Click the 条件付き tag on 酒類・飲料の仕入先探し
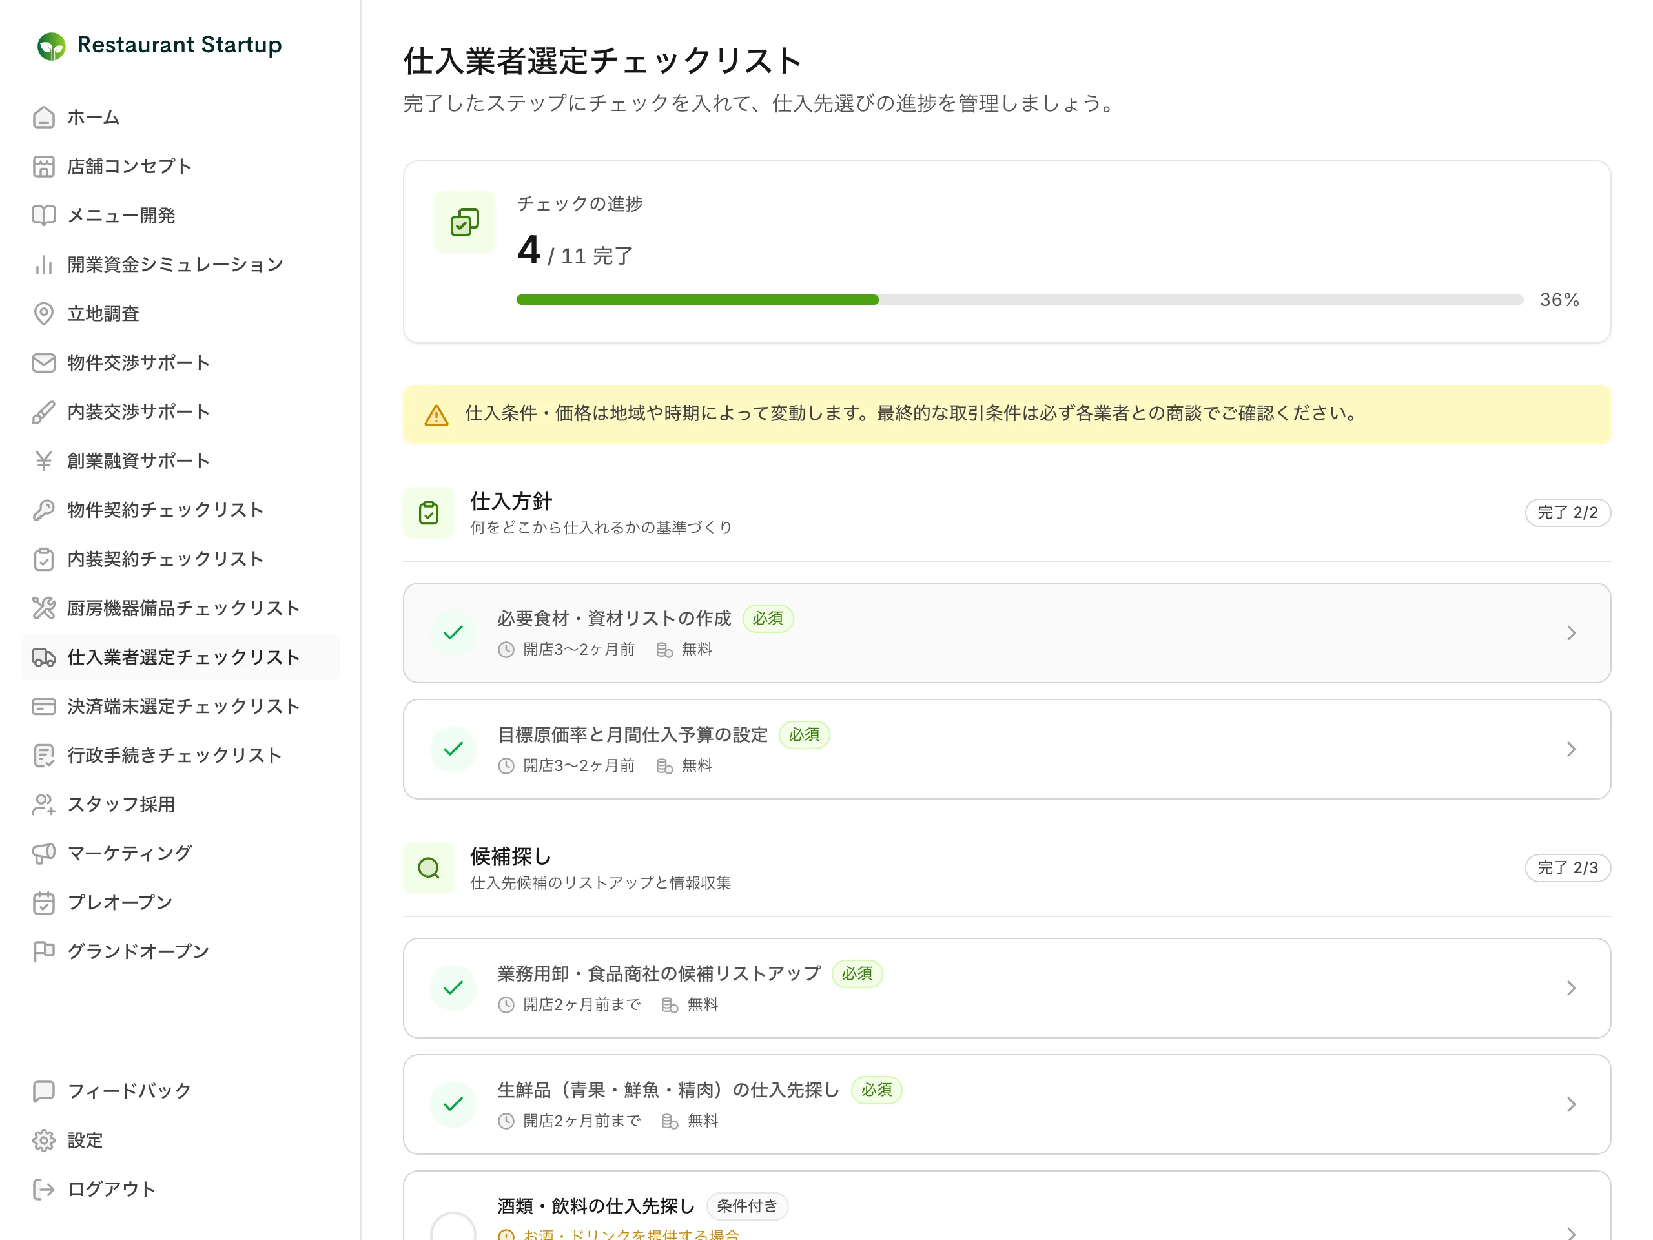 click(x=747, y=1206)
